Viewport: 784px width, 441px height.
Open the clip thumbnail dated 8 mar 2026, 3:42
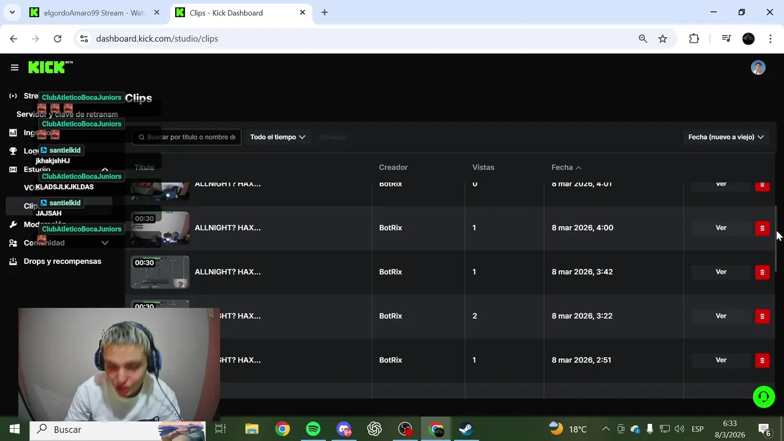pyautogui.click(x=160, y=272)
